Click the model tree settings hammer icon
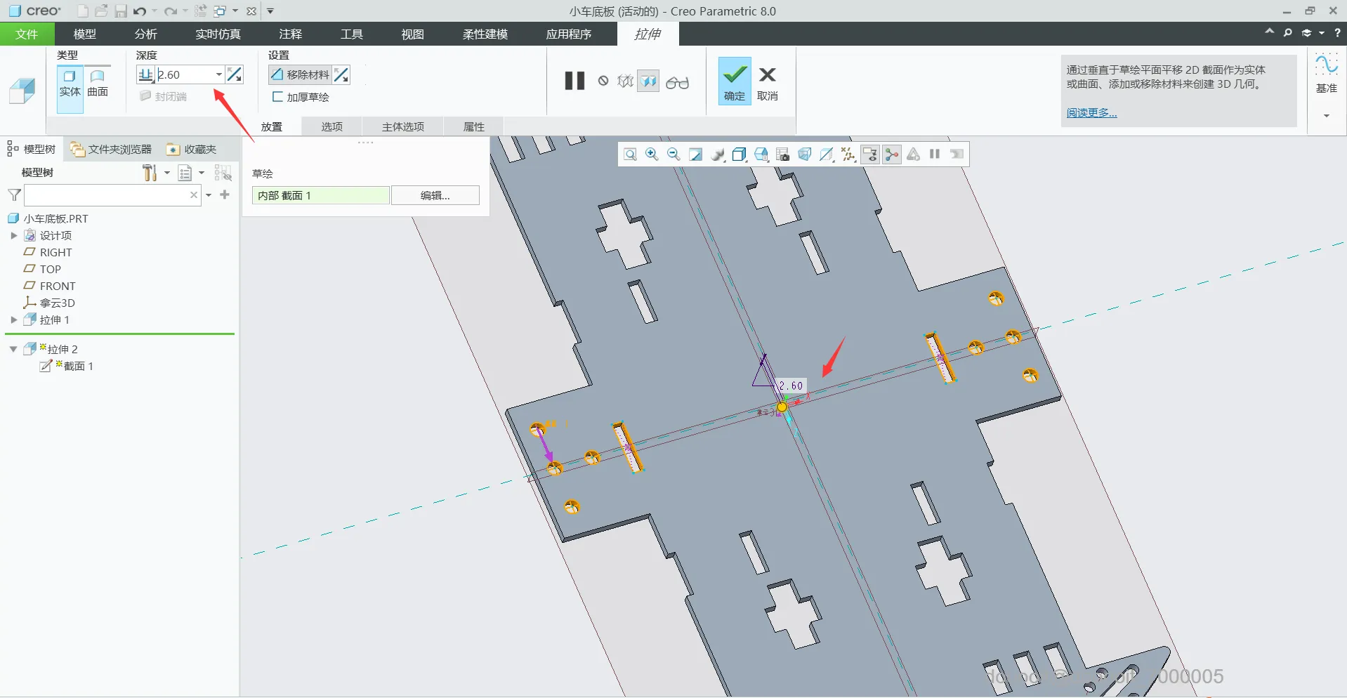 point(150,173)
